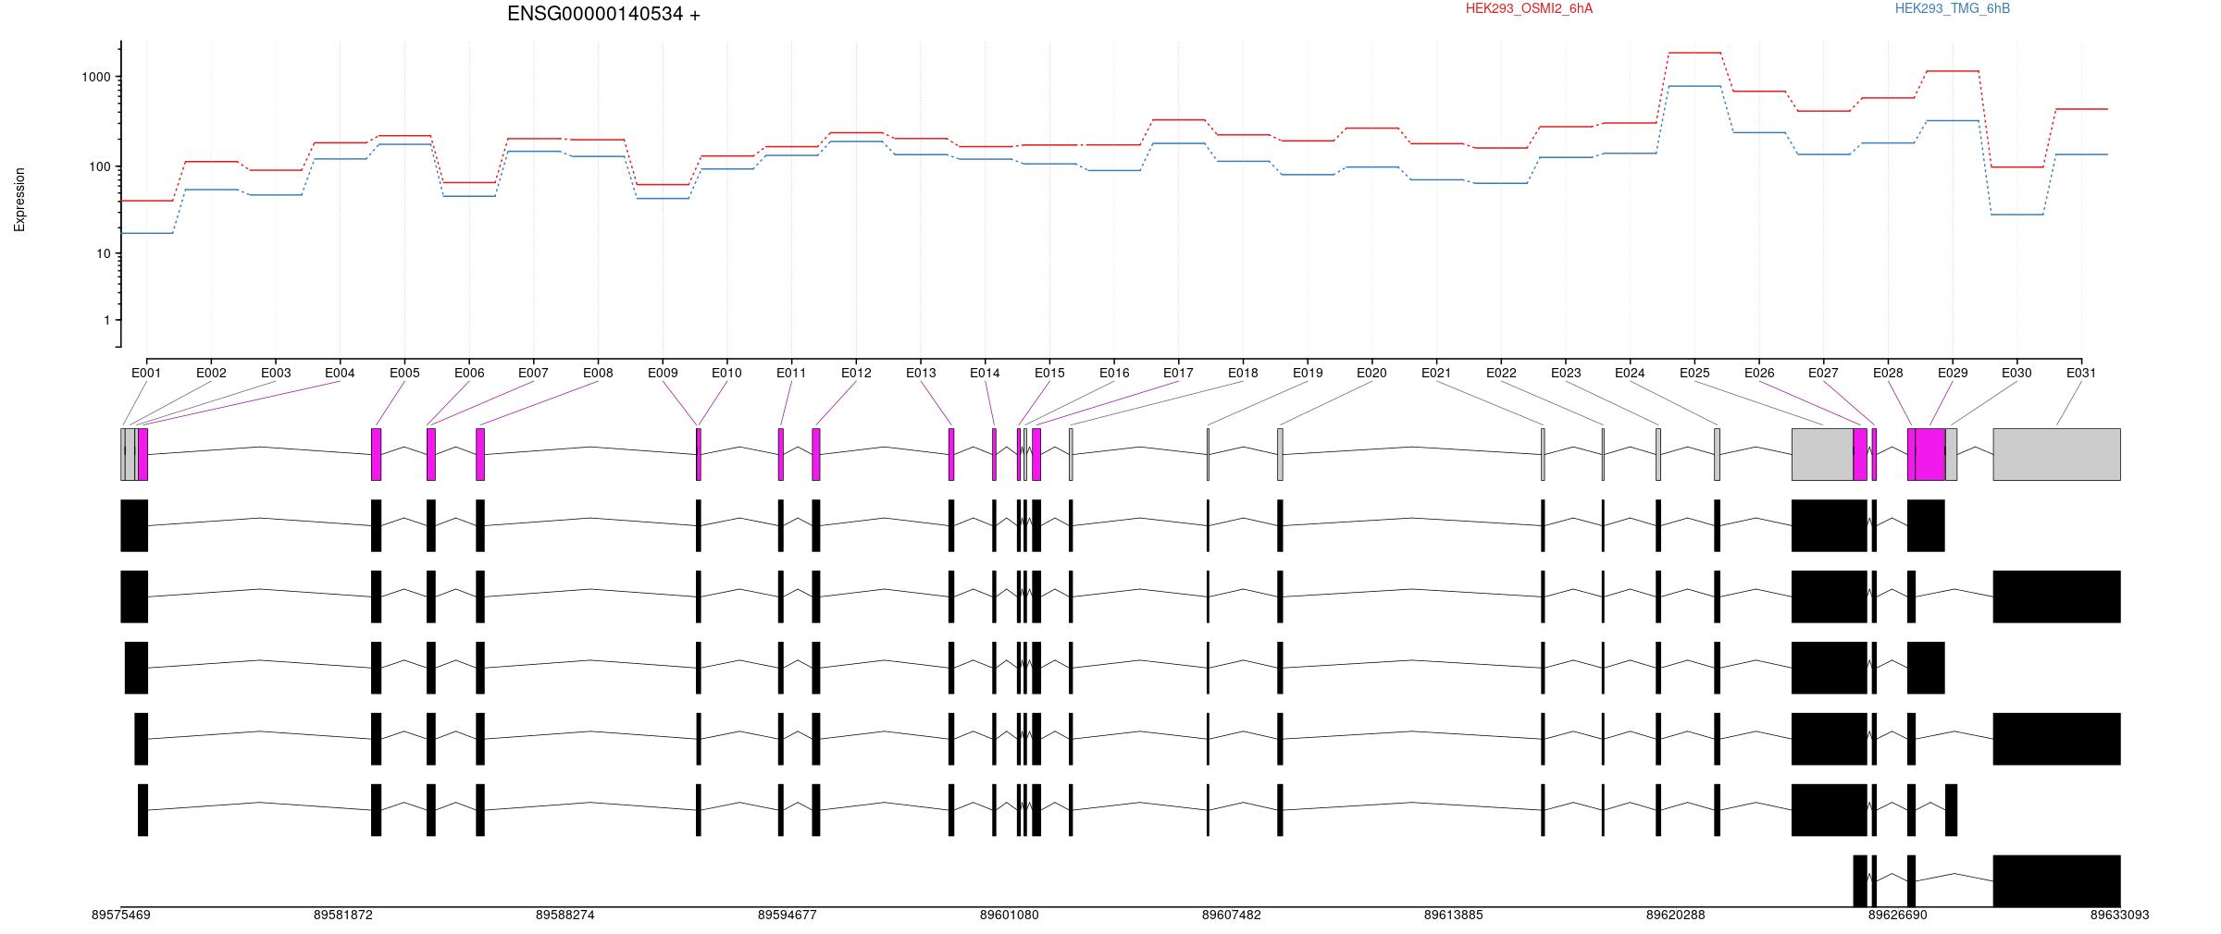Click the 10 tick label on y-axis

(x=104, y=253)
